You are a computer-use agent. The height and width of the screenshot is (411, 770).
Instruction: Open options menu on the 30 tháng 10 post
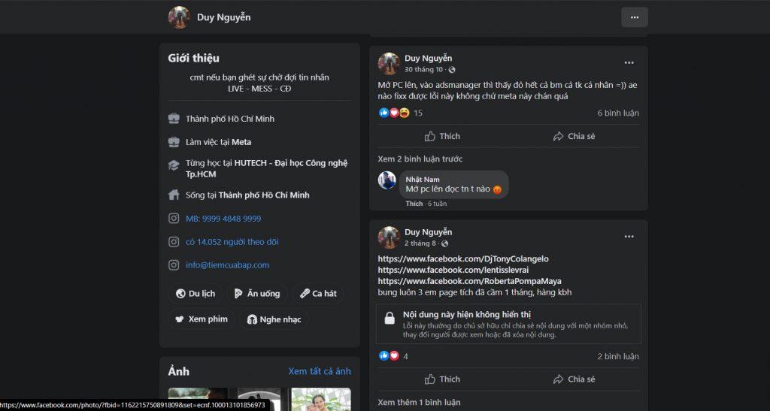tap(629, 62)
